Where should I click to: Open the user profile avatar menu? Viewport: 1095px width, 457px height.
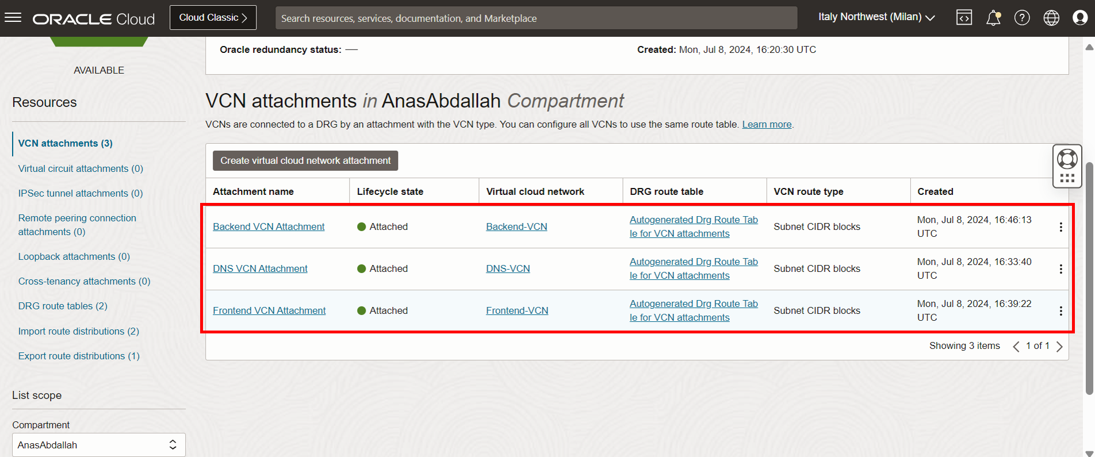1080,18
